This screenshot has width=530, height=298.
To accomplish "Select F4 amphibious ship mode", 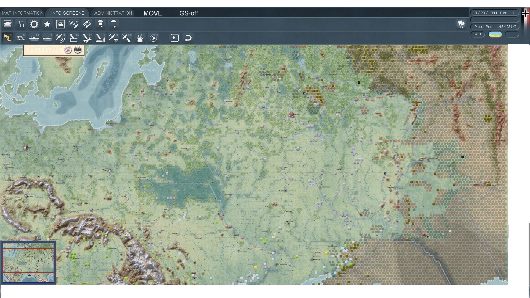I will 47,38.
